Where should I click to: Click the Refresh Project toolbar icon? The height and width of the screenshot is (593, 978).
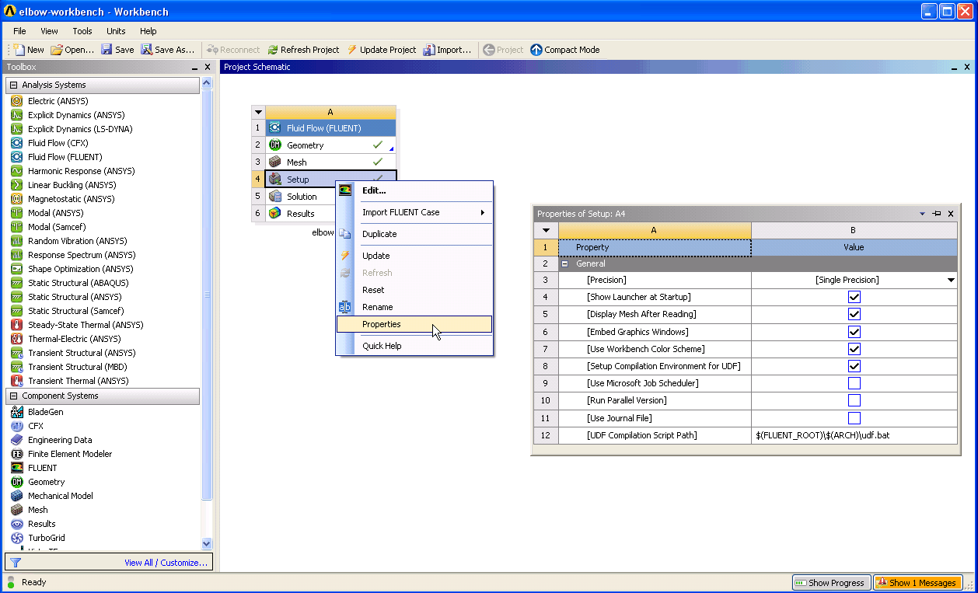273,50
